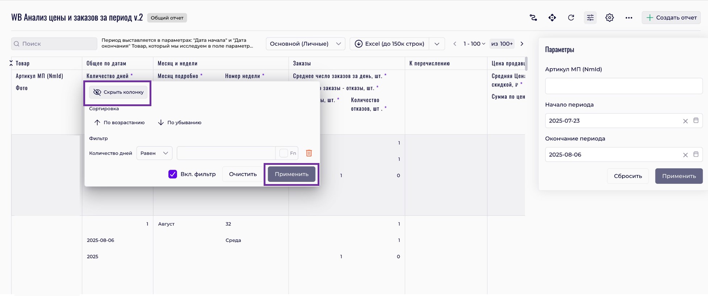Hide column with Скрыть колонку
Screen dimensions: 708x296
[x=118, y=92]
